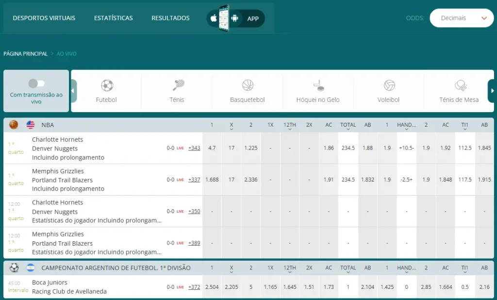Open +337 markets for Grizzlies-Blazers
This screenshot has height=300, width=497.
pos(194,180)
